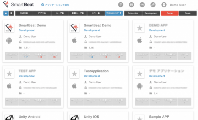198x120 pixels.
Task: Open the FAQ icon in the header
Action: (142, 5)
